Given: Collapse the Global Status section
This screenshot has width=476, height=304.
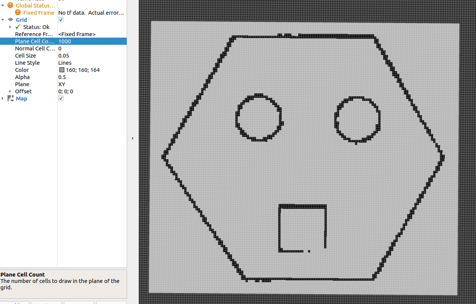Looking at the screenshot, I should pyautogui.click(x=3, y=5).
